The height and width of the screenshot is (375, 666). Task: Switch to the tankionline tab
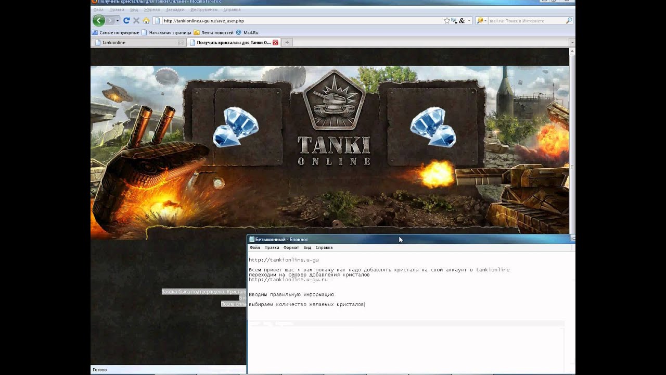[x=138, y=42]
